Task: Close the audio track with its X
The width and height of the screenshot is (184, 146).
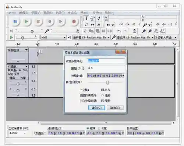Action: [9, 67]
